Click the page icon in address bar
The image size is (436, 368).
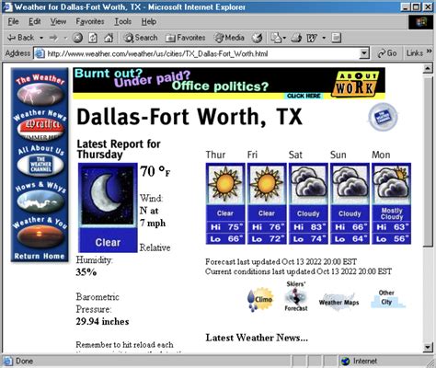pyautogui.click(x=40, y=53)
